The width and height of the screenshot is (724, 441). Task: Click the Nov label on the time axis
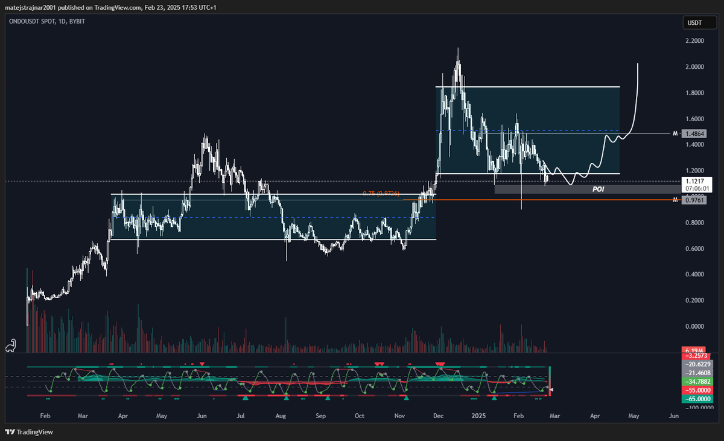[x=399, y=416]
